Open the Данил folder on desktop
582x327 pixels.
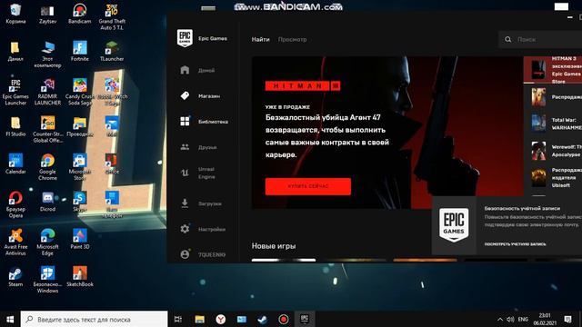click(x=15, y=52)
